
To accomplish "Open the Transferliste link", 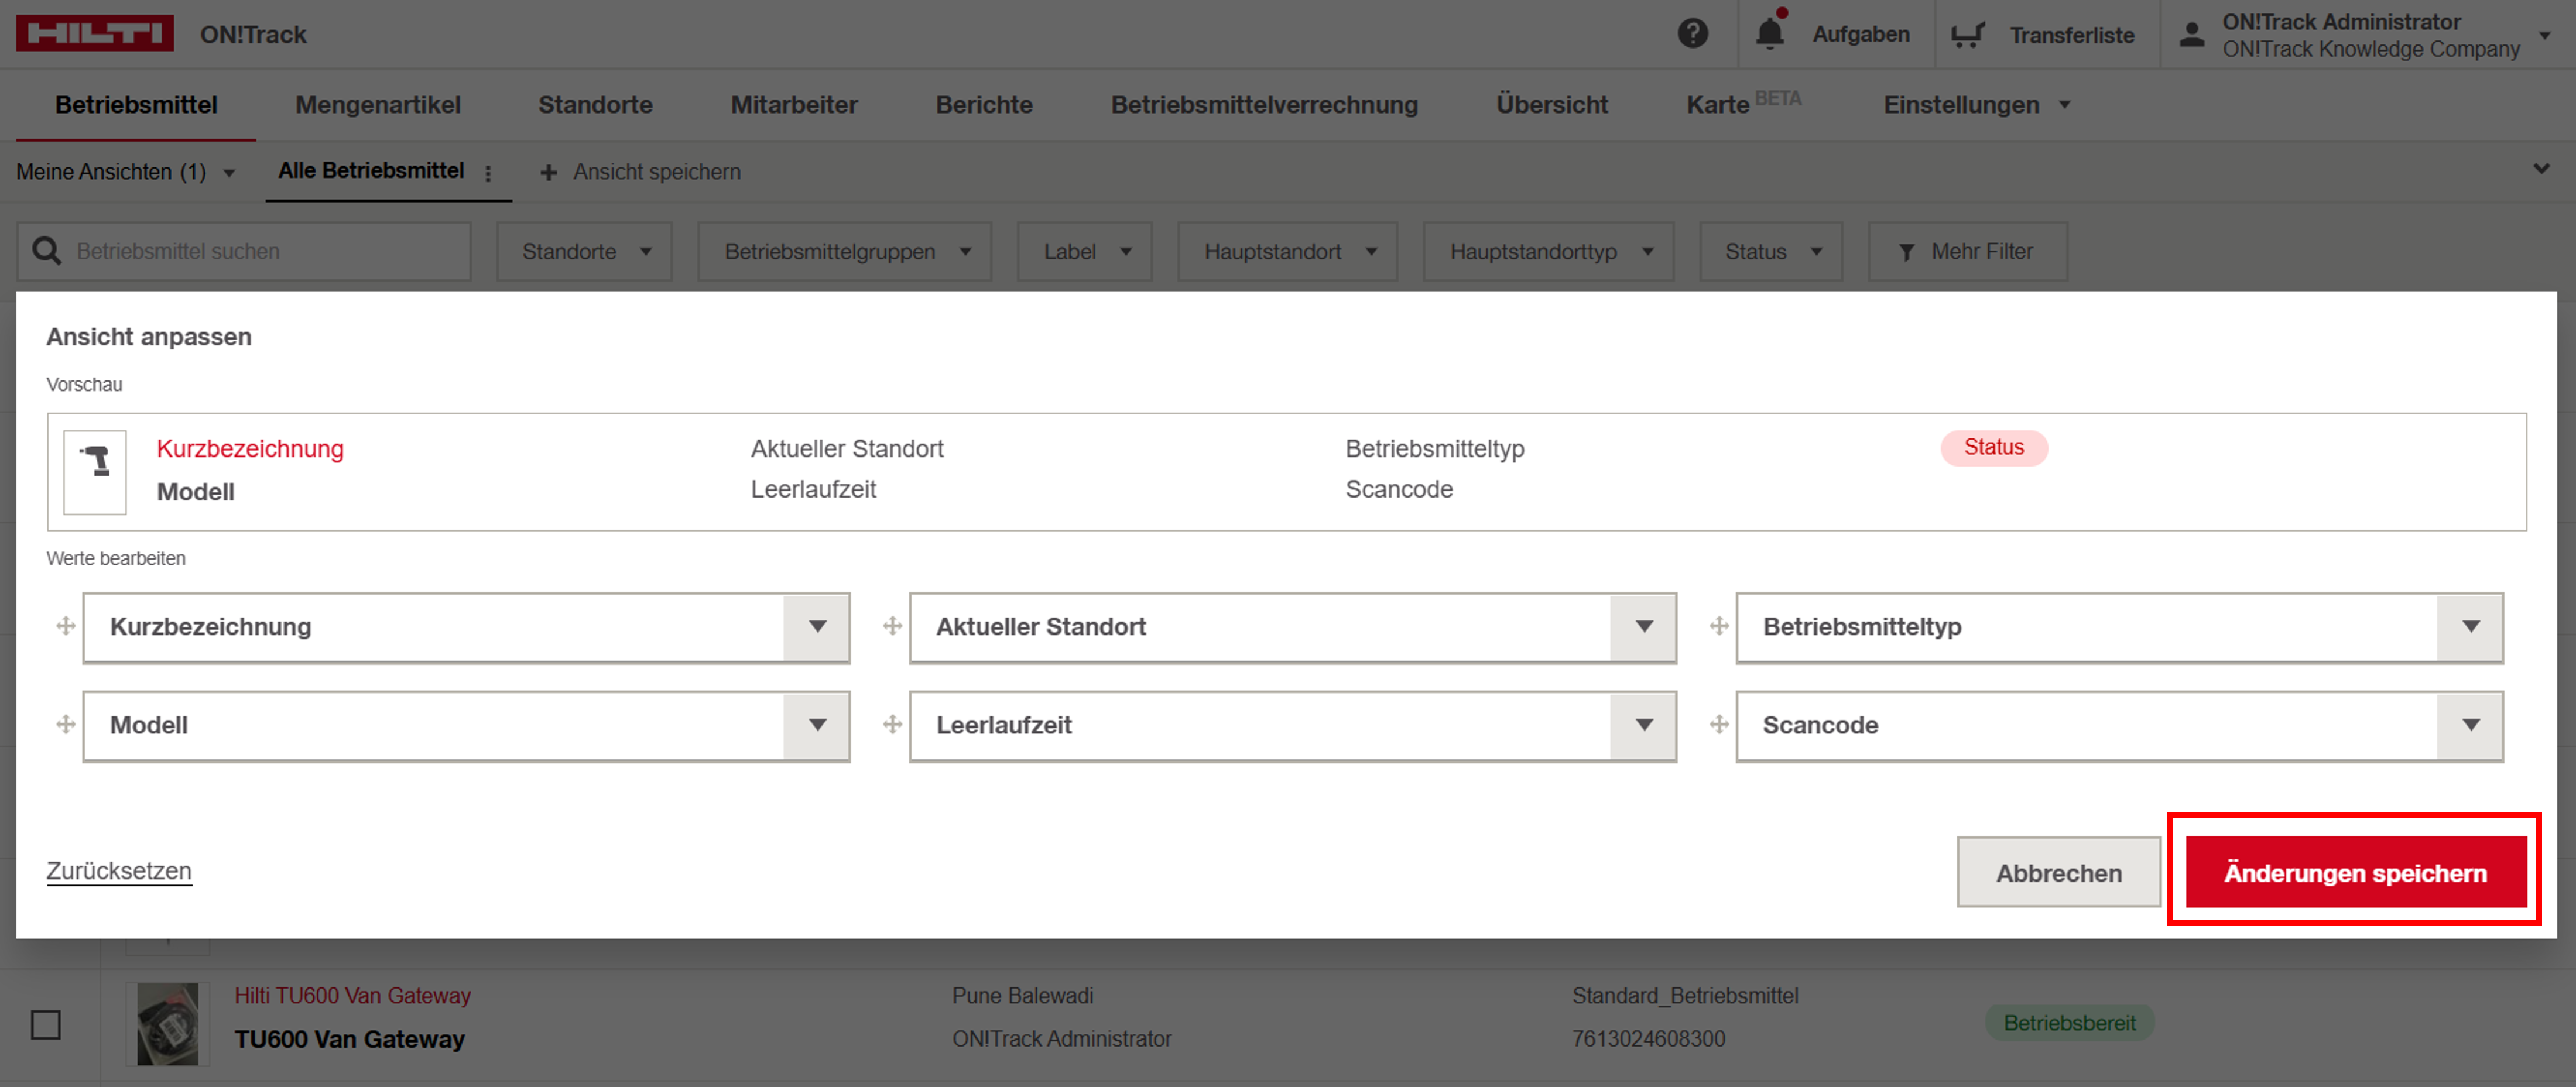I will click(x=2071, y=35).
